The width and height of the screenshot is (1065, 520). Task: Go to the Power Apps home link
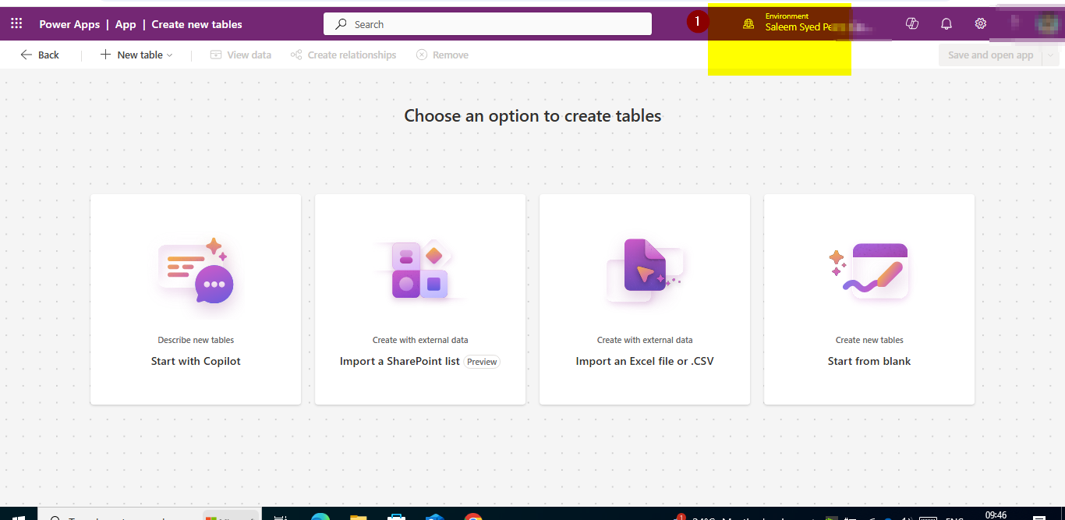click(69, 24)
